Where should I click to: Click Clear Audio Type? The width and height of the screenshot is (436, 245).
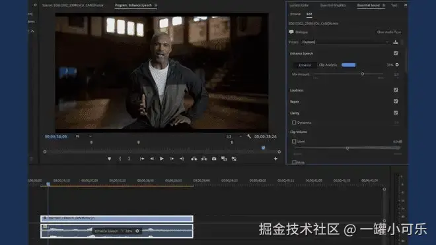388,32
